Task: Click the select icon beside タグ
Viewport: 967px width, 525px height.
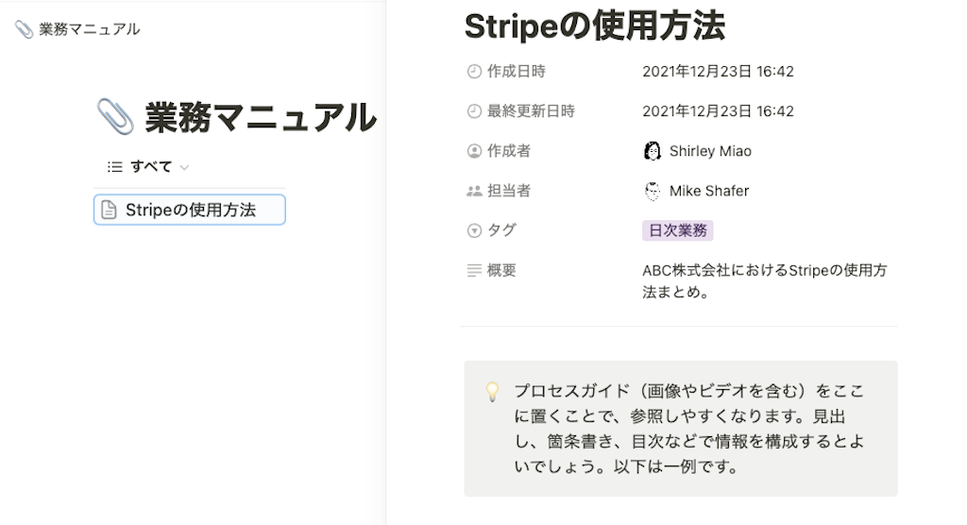Action: pos(474,230)
